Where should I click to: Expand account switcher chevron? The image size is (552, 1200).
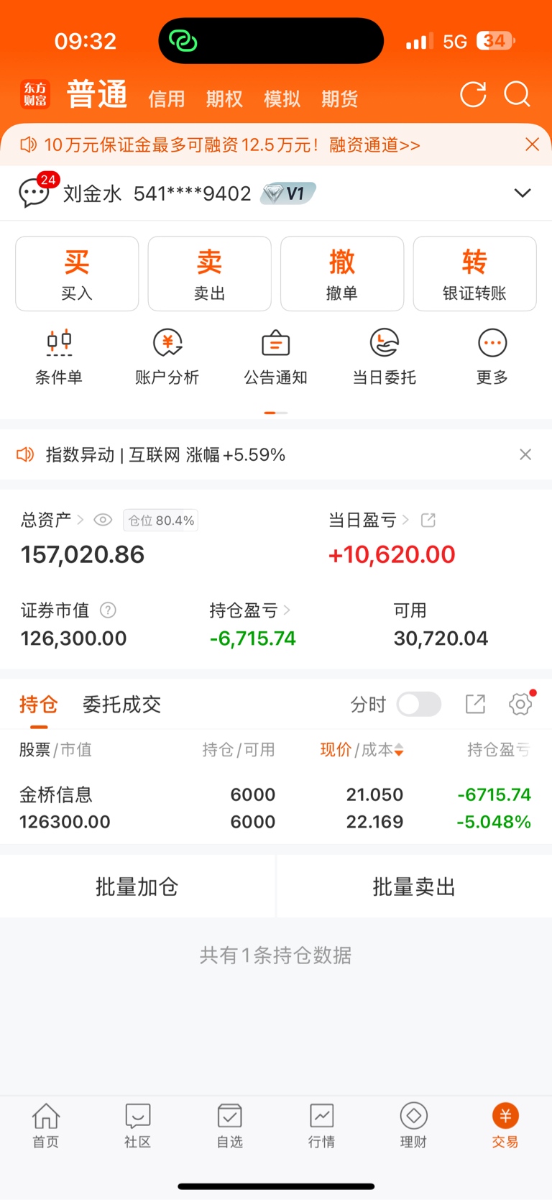(523, 193)
